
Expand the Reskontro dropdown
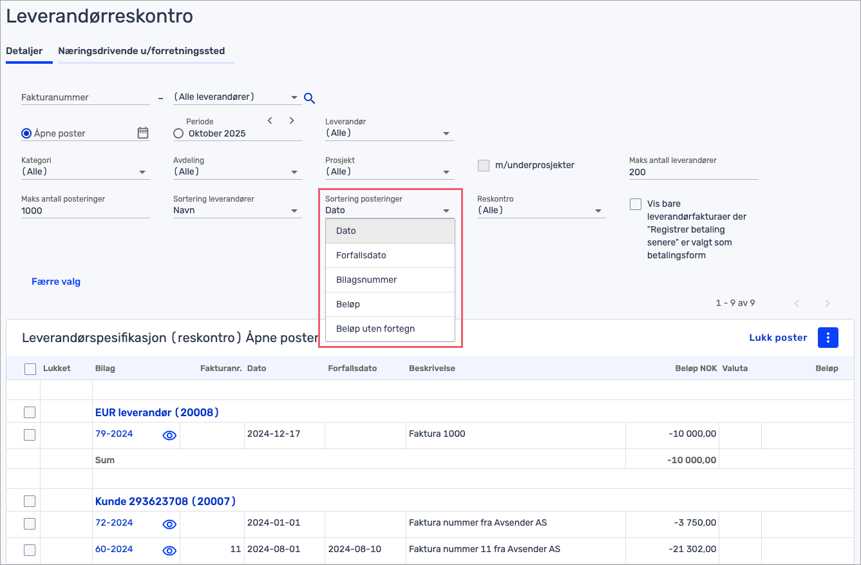click(541, 211)
